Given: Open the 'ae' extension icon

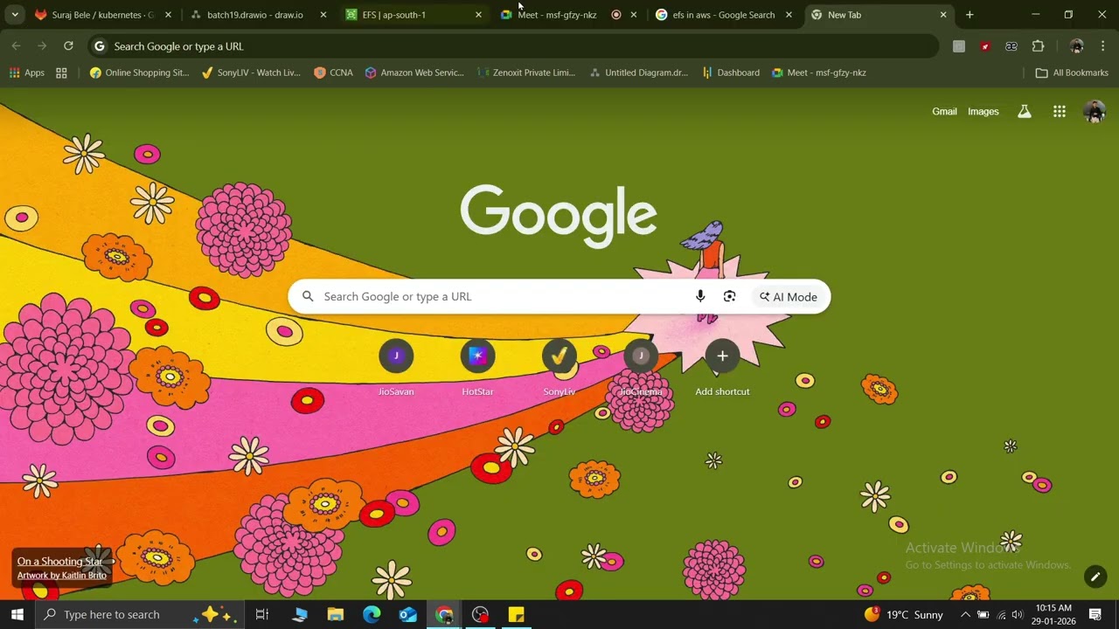Looking at the screenshot, I should click(1011, 46).
